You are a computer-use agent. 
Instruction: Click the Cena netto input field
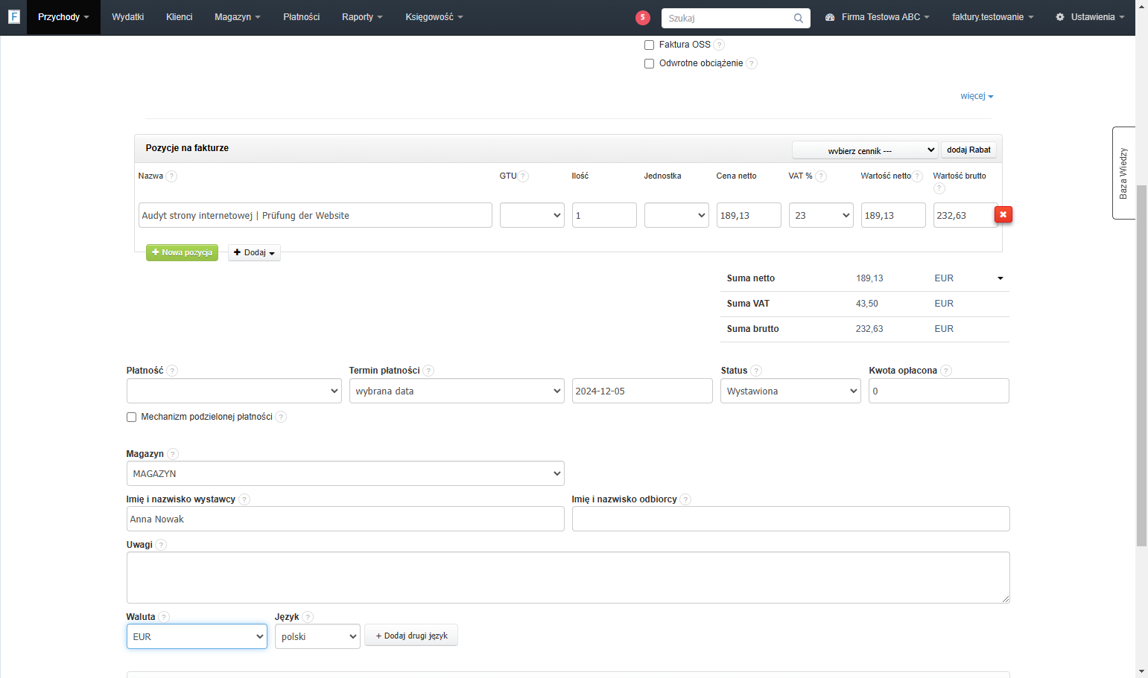coord(749,215)
